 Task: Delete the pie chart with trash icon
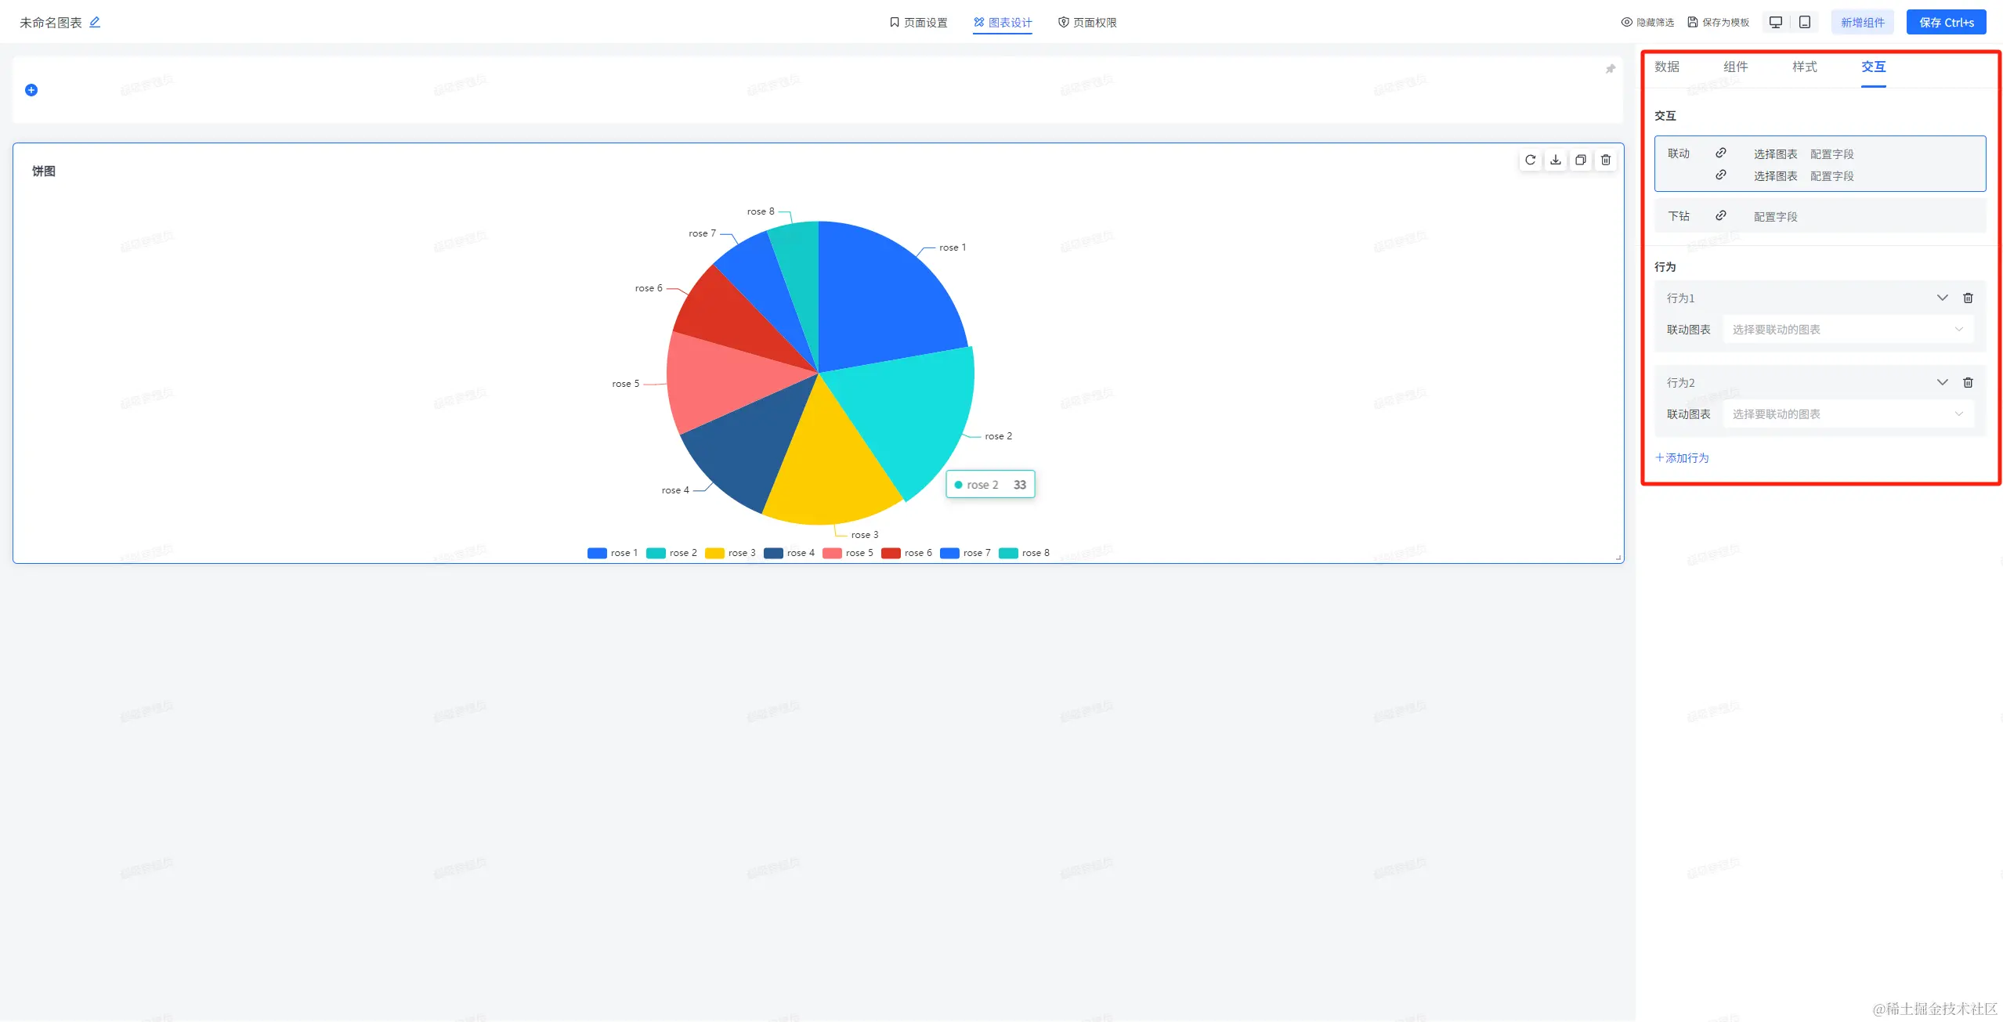click(x=1605, y=160)
